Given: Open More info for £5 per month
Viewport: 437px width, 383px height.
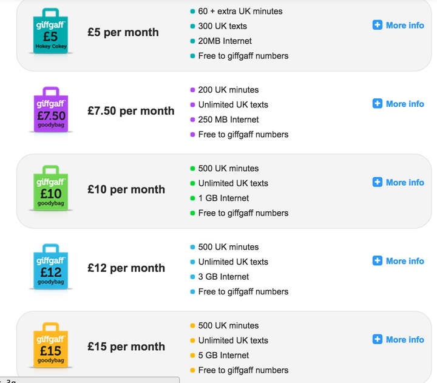Looking at the screenshot, I should click(405, 25).
